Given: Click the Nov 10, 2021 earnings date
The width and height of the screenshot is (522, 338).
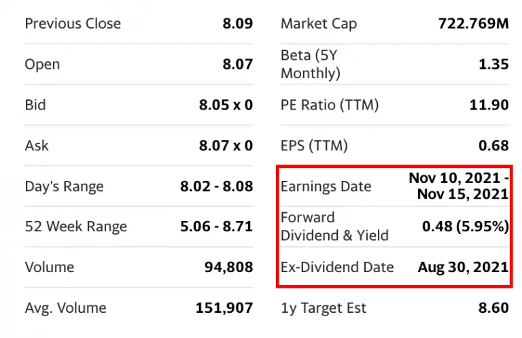Looking at the screenshot, I should coord(455,178).
